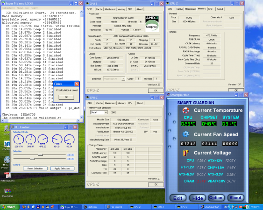
Task: Click the Super PI vertical scrollbar up arrow
Action: tap(82, 12)
